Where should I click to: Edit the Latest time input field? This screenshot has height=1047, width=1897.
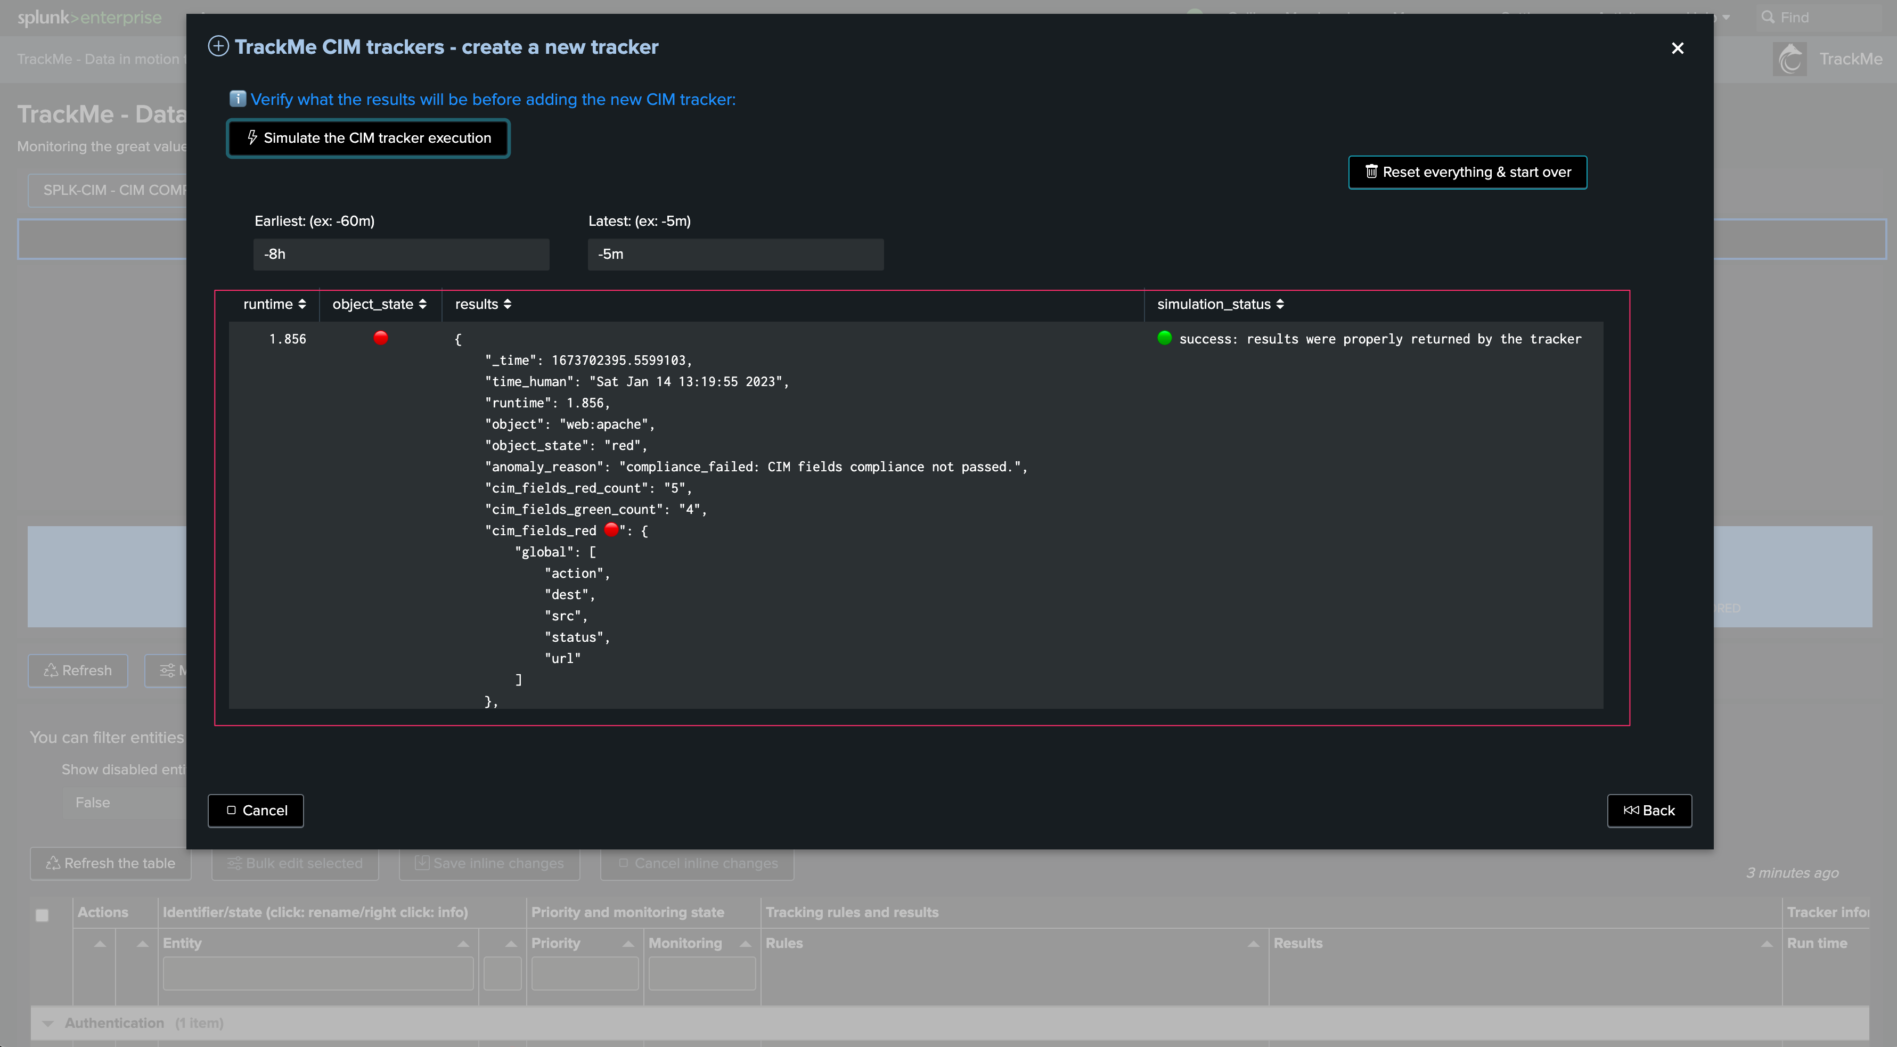[735, 254]
